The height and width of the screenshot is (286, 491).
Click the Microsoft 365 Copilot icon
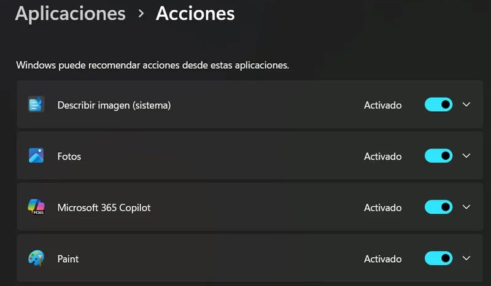click(36, 207)
